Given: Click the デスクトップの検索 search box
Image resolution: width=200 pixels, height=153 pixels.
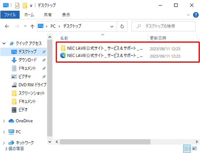Looking at the screenshot, I should [x=164, y=26].
